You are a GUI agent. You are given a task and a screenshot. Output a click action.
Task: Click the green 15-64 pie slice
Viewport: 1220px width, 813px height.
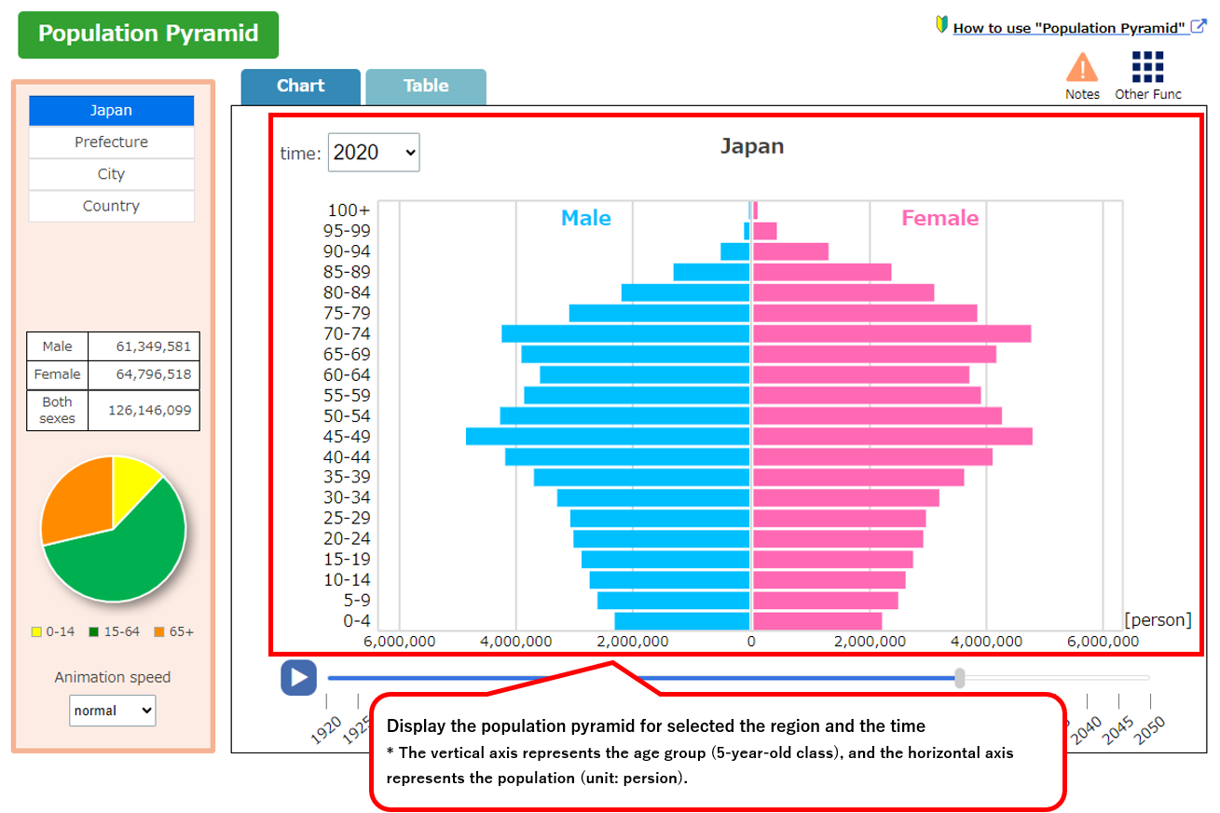(x=121, y=559)
